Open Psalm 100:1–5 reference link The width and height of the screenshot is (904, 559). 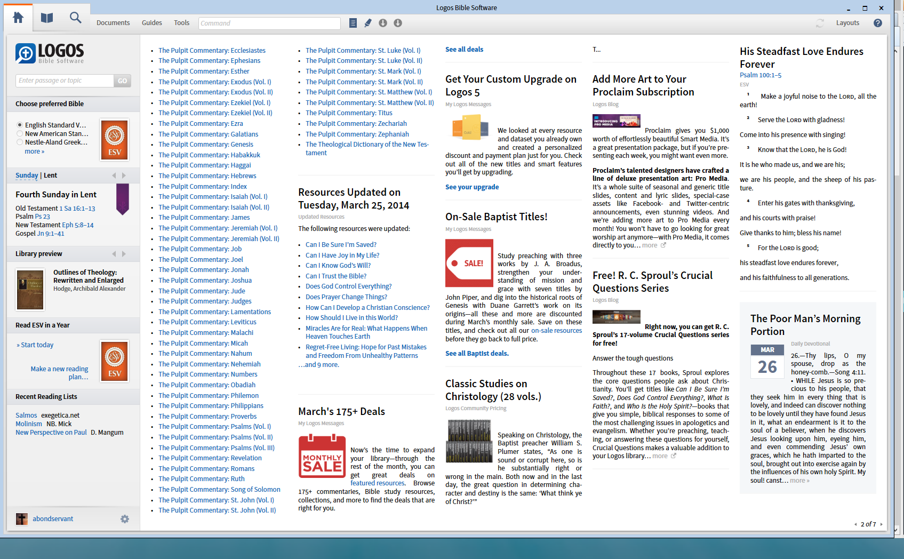(761, 75)
